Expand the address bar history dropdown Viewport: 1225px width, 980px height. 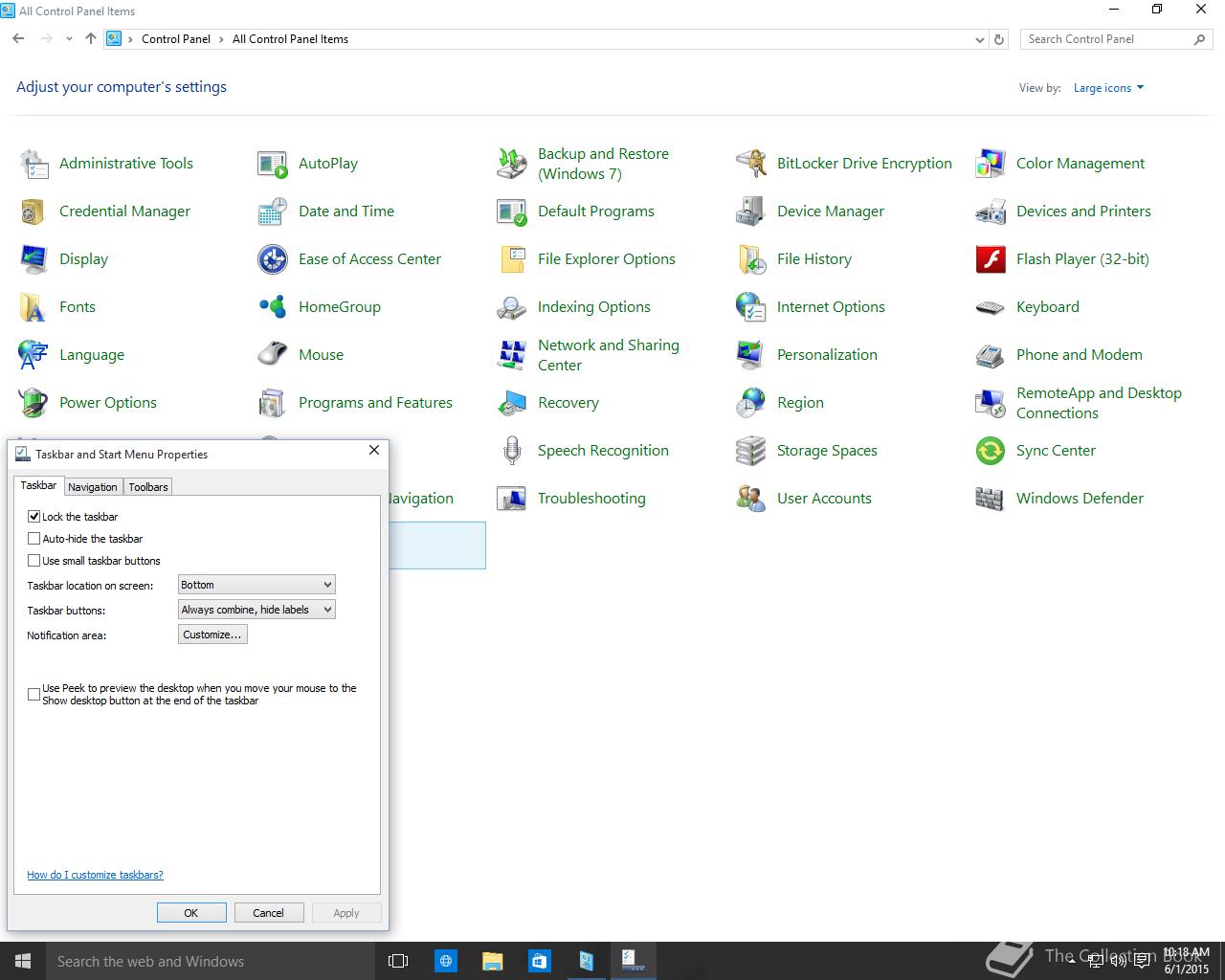(979, 39)
